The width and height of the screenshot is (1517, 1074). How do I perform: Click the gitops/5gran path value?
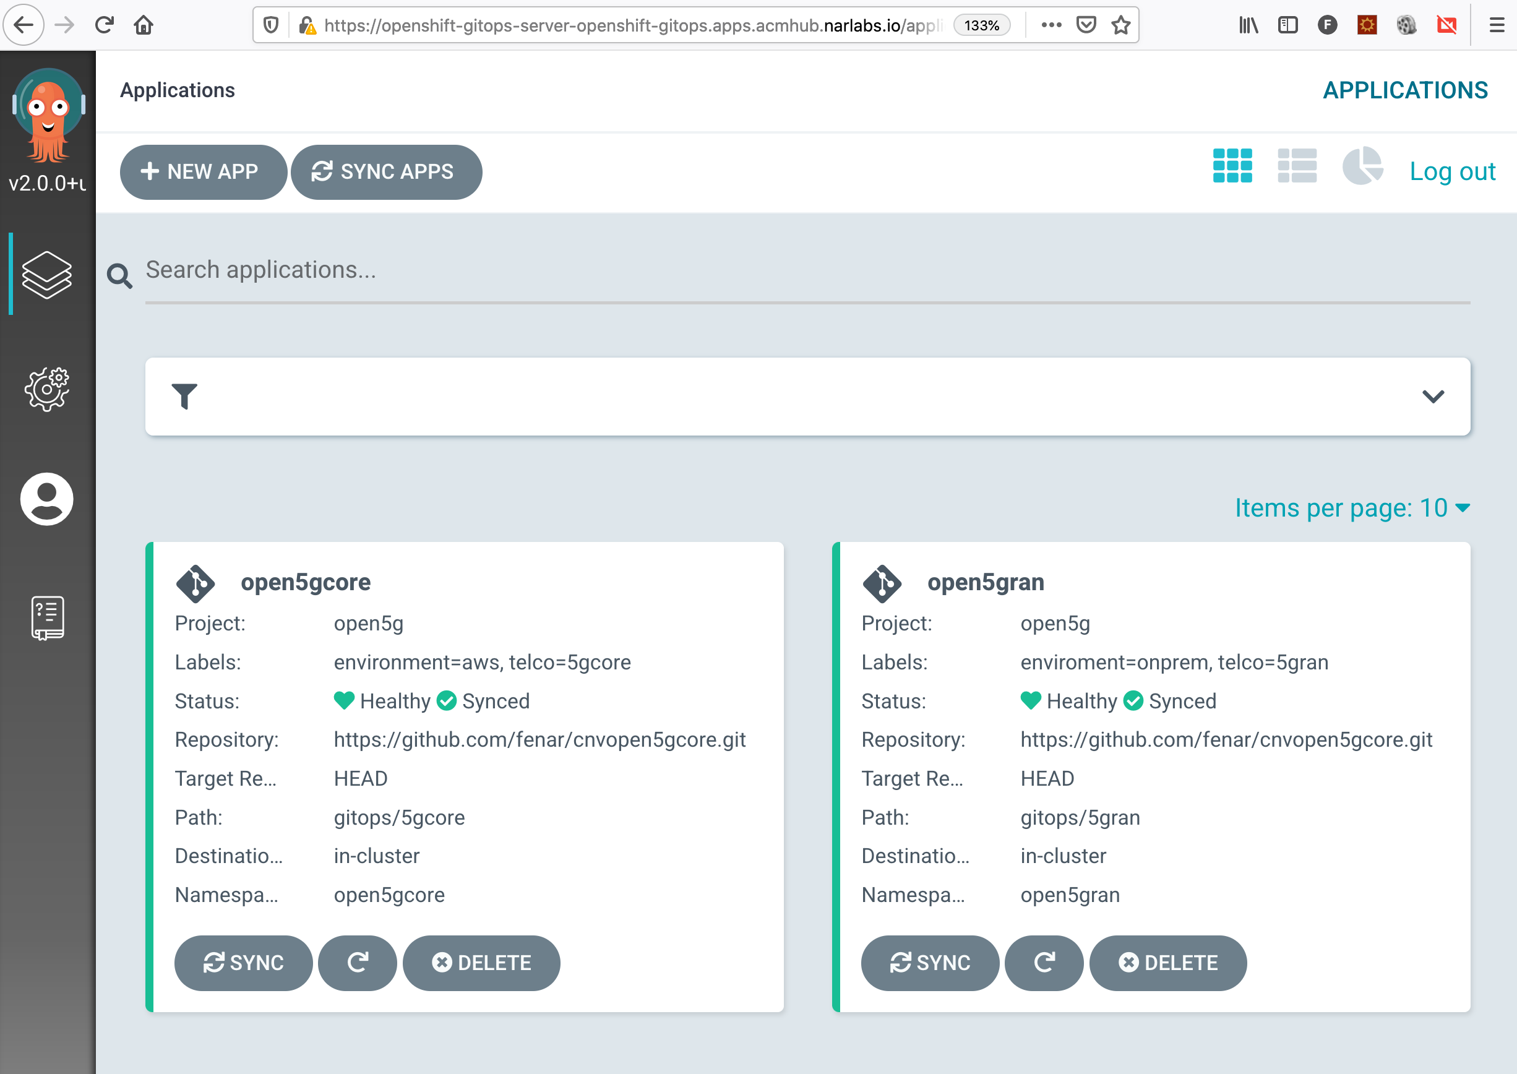[1080, 817]
